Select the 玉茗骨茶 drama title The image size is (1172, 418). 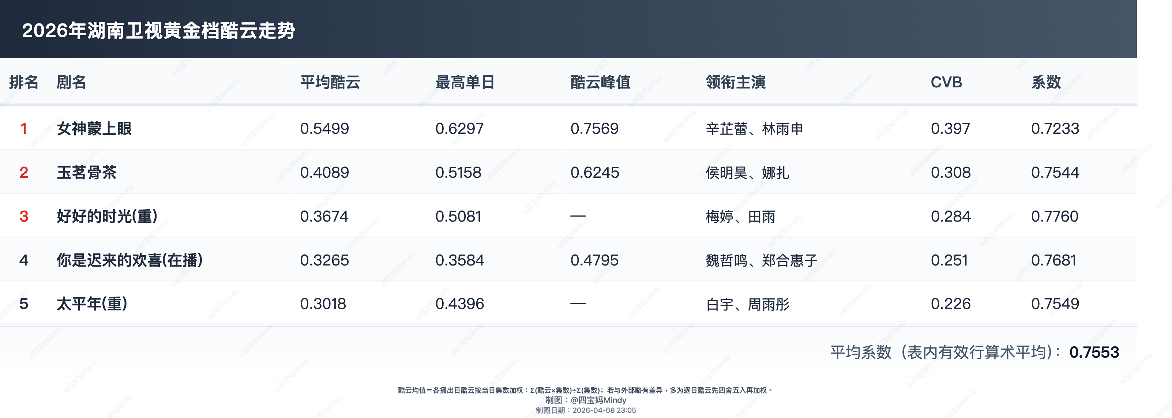(86, 172)
